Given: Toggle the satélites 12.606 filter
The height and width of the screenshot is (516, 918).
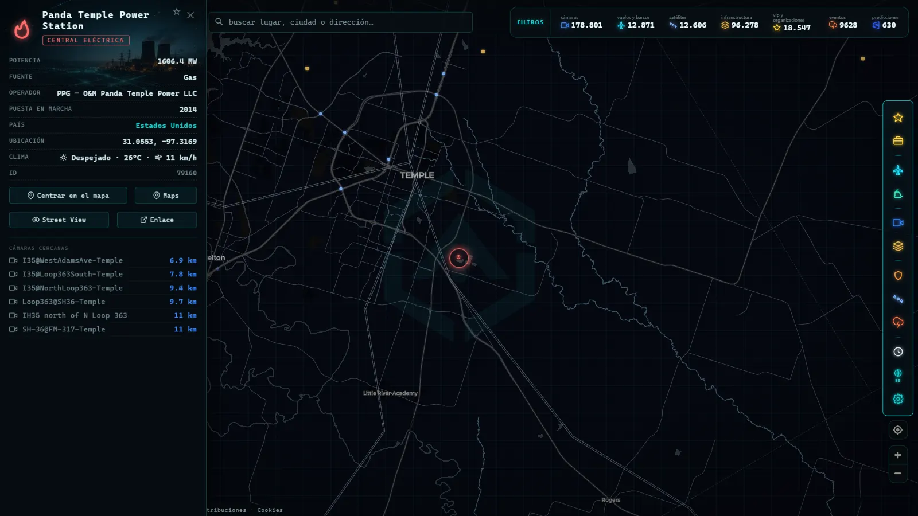Looking at the screenshot, I should point(687,23).
